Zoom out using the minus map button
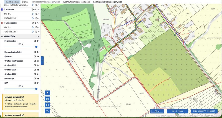Viewport: 222px width, 118px height. click(47, 105)
